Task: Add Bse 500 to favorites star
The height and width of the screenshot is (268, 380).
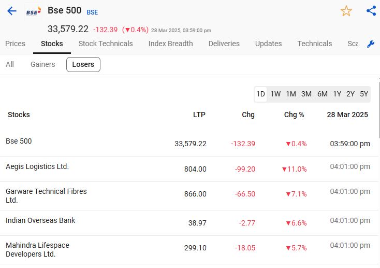Action: tap(346, 11)
